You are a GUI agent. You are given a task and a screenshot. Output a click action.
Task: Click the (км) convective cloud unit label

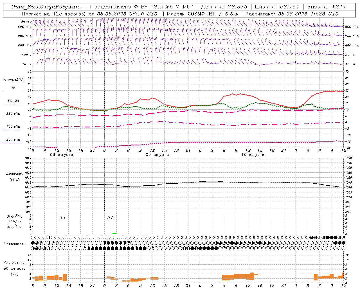pos(14,274)
